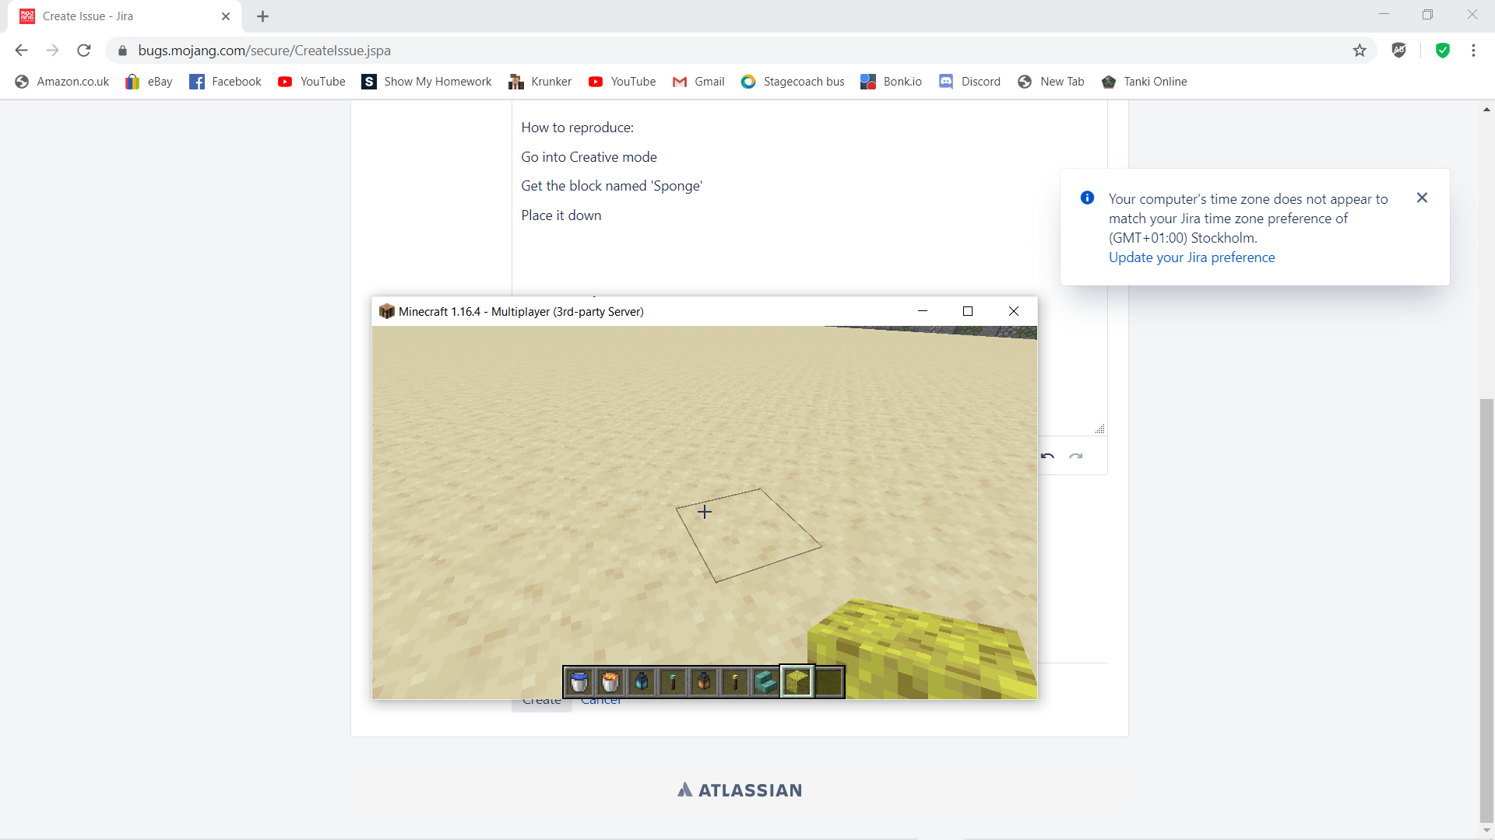Dismiss the time zone notification
Screen dimensions: 1495x840
(x=1422, y=198)
